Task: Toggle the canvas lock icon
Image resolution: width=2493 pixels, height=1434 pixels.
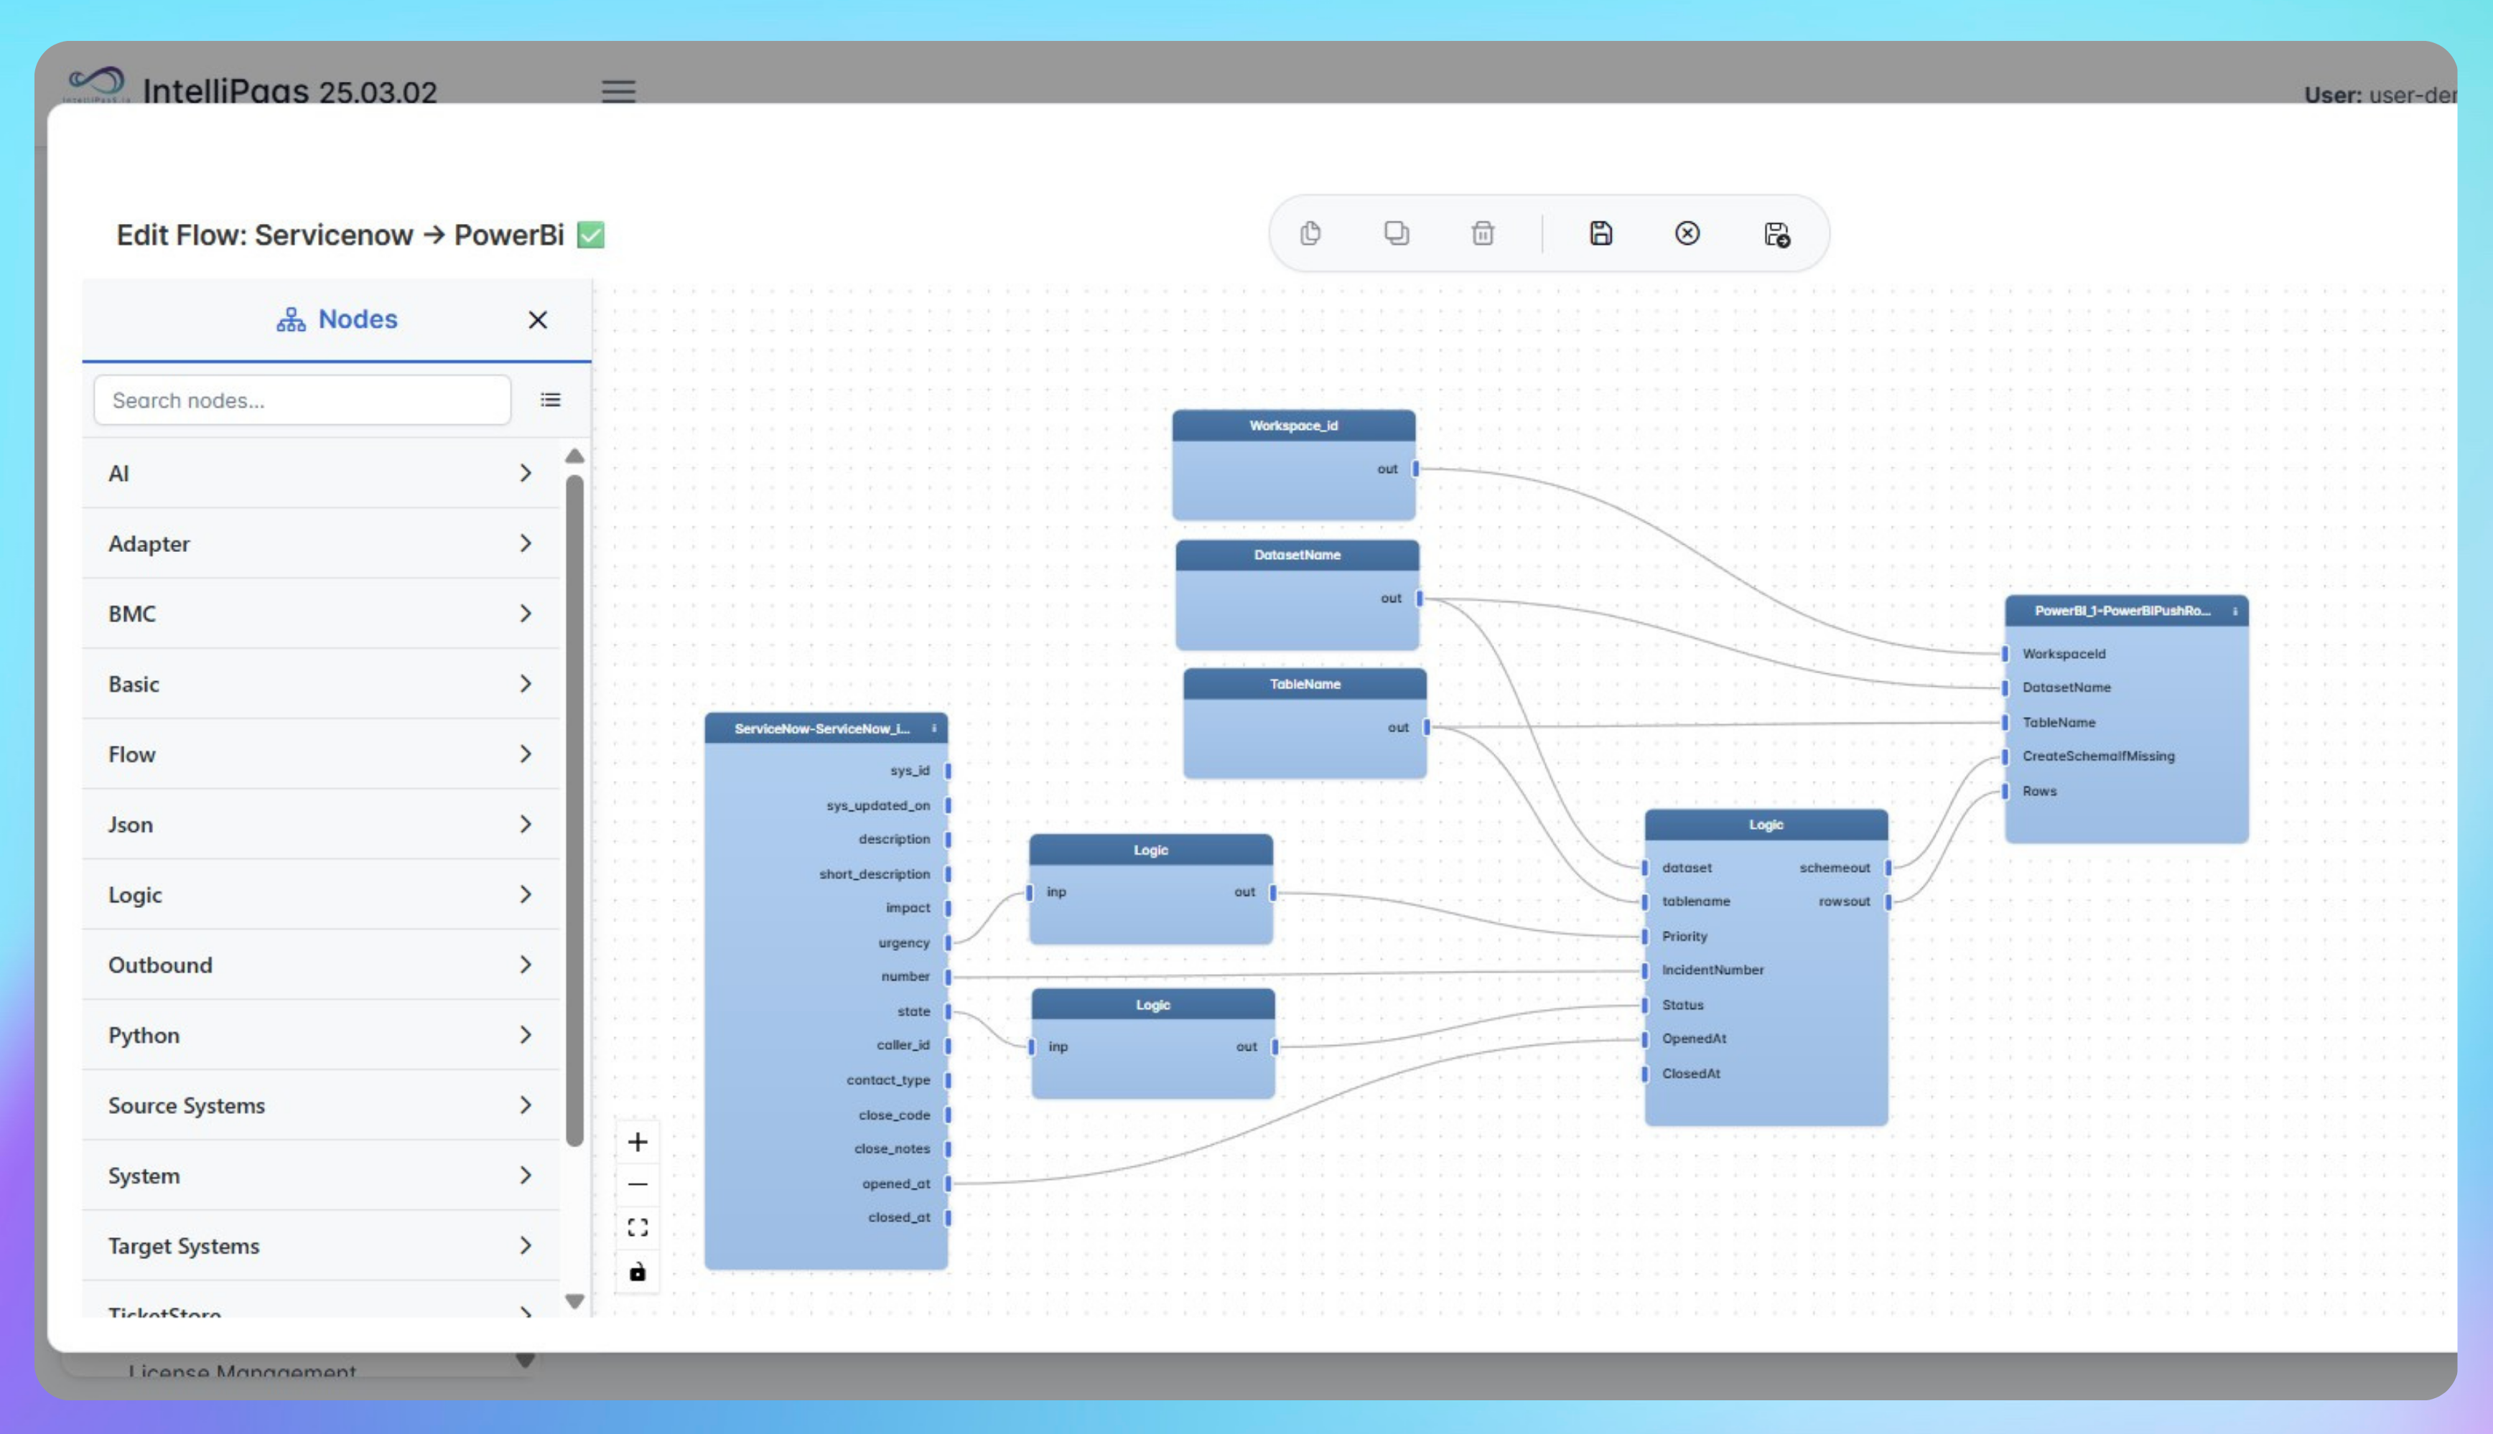Action: click(638, 1272)
